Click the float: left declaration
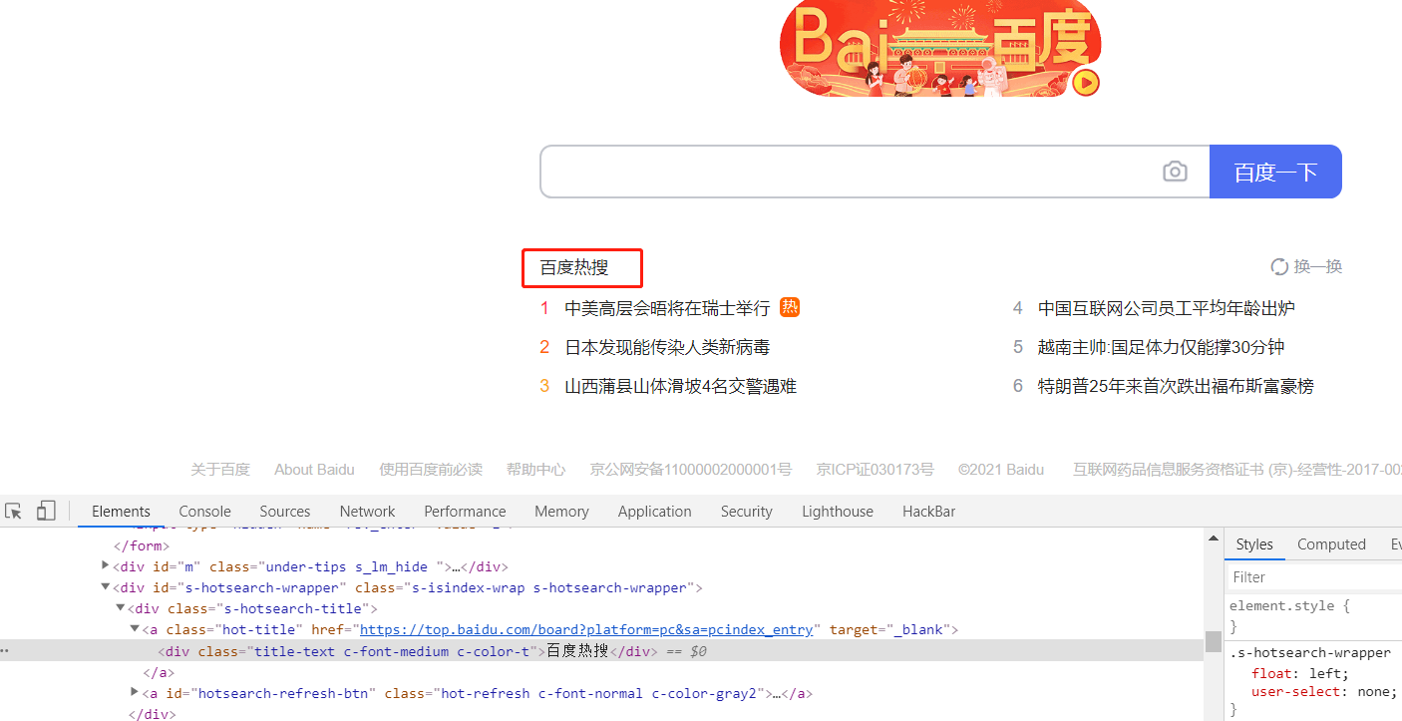The image size is (1402, 721). [x=1300, y=673]
